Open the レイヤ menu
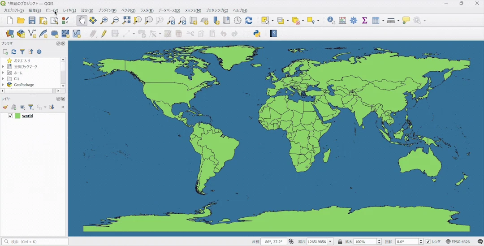 69,10
